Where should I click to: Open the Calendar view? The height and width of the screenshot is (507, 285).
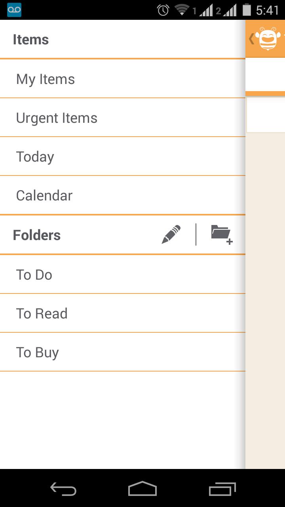pos(44,196)
